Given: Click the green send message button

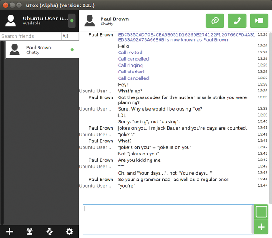Looking at the screenshot, I should (x=261, y=227).
